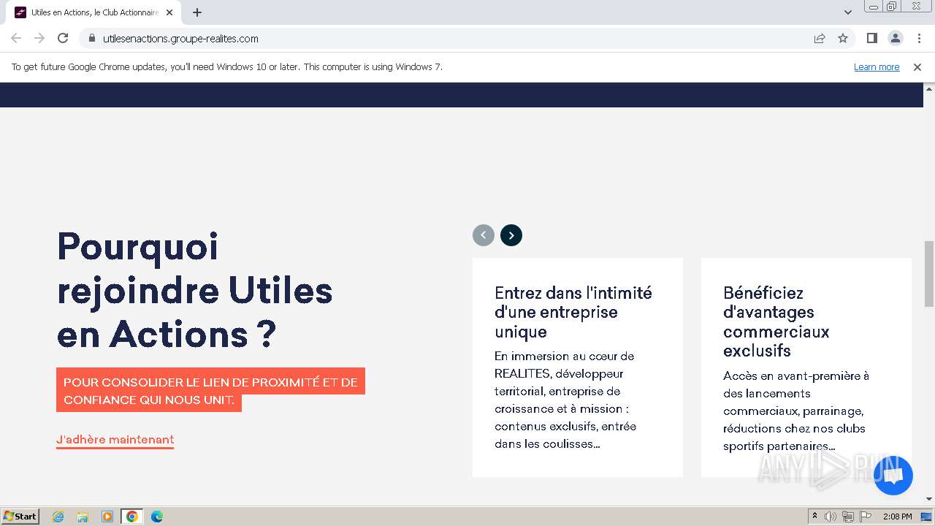Bookmark this tab with star icon
This screenshot has height=526, width=935.
pyautogui.click(x=843, y=38)
